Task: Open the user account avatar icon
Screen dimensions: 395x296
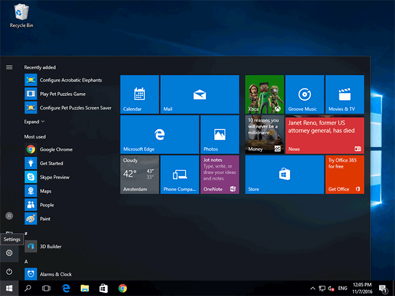Action: [x=9, y=216]
